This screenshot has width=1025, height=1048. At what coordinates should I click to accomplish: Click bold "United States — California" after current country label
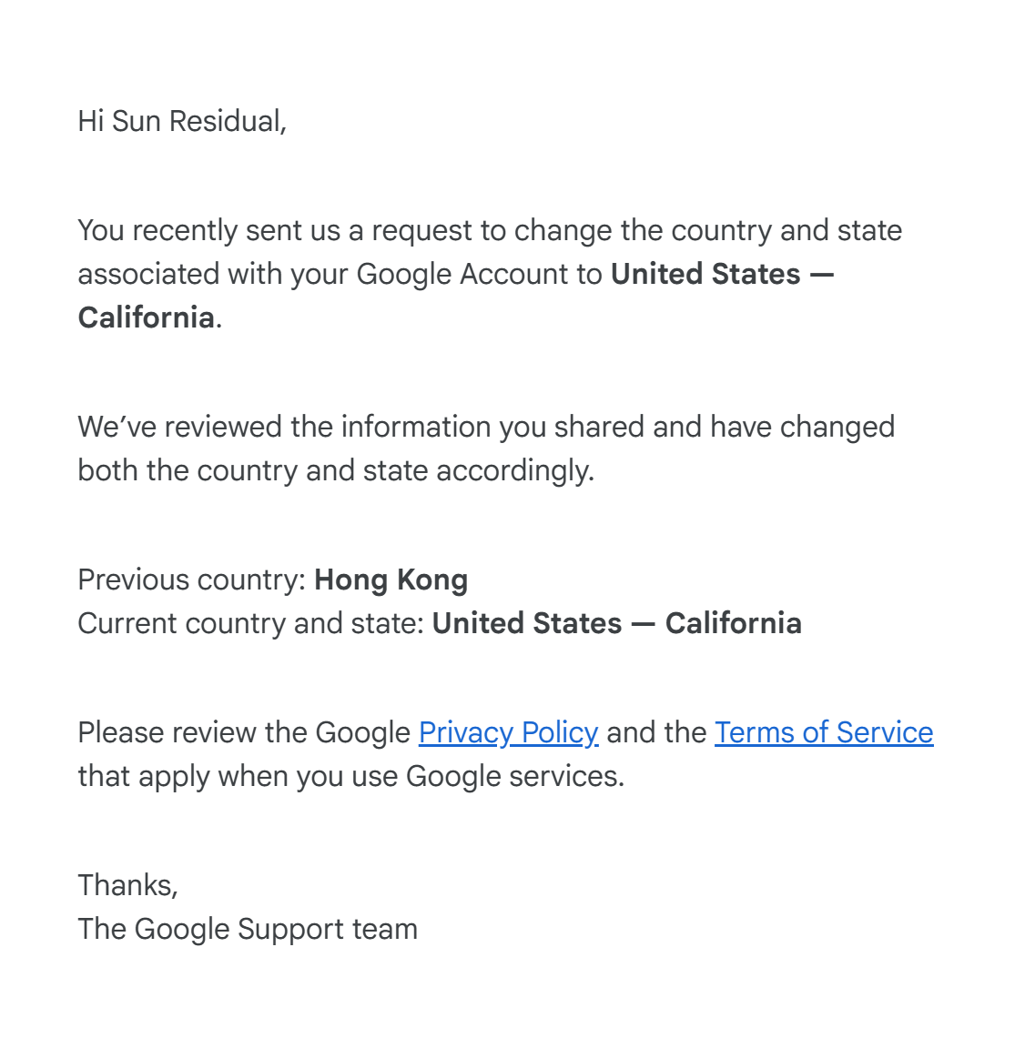616,623
